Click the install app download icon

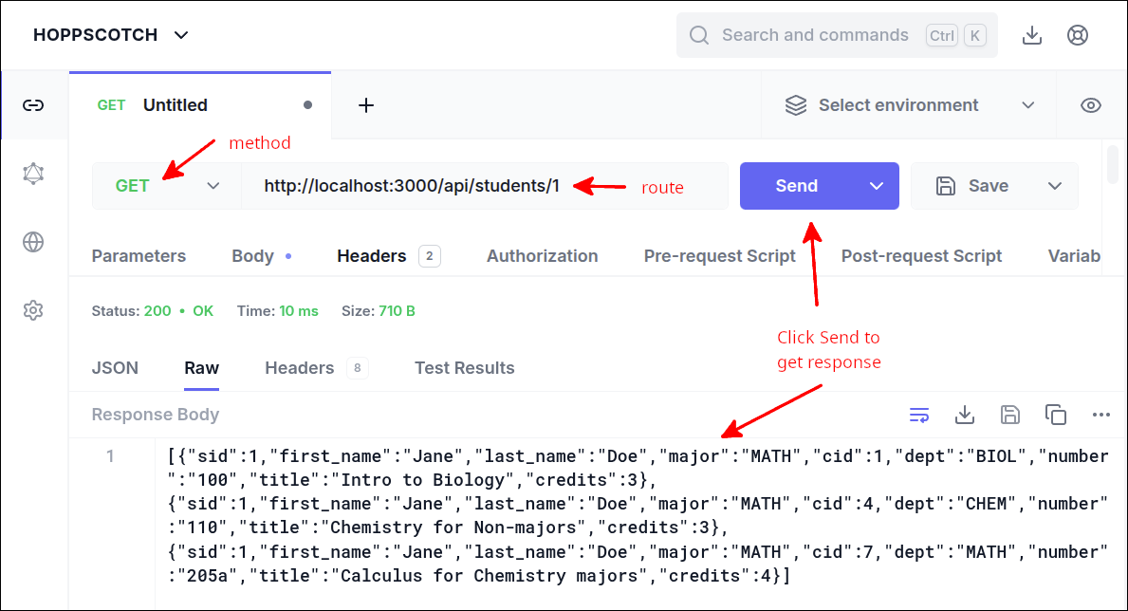click(x=1032, y=35)
